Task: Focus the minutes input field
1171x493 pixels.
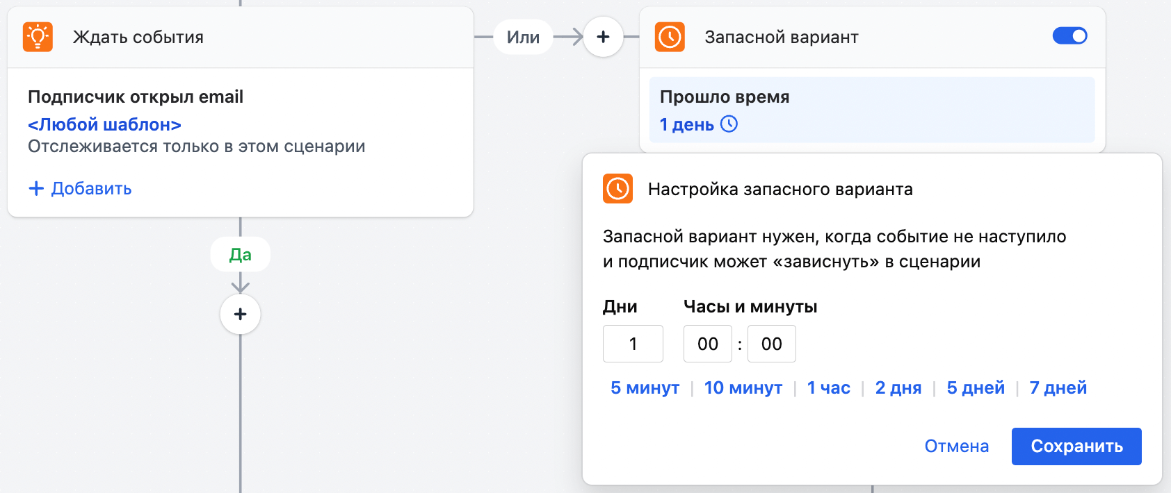Action: (x=771, y=344)
